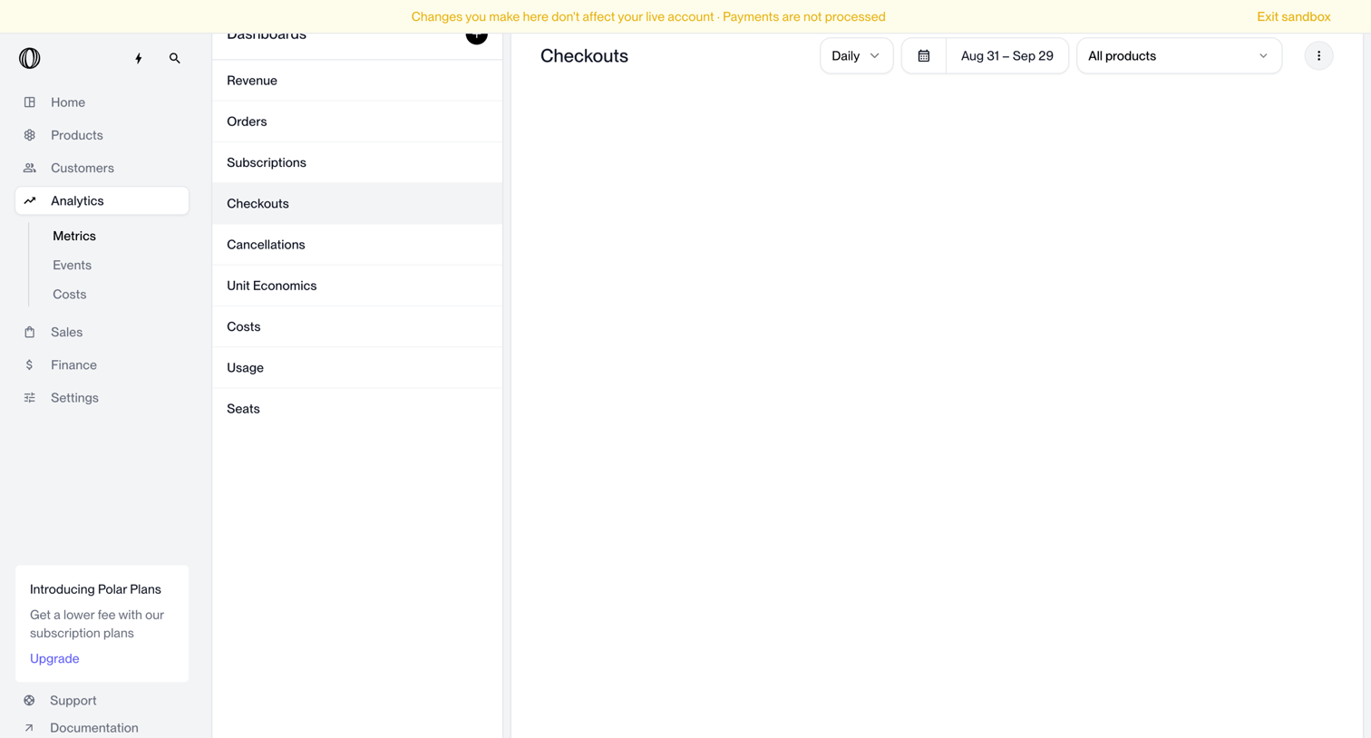Select the Revenue dashboard
1371x738 pixels.
(x=357, y=81)
